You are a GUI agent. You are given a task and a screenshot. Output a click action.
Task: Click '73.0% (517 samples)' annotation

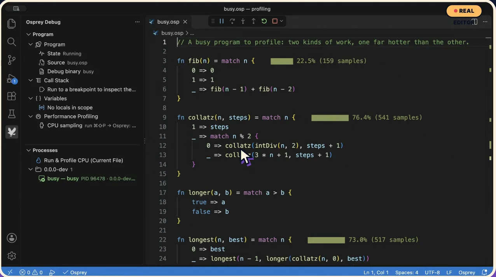coord(383,240)
